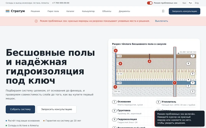206x128 pixels.
Task: Click the toast notification about problem zones
Action: pos(179,119)
